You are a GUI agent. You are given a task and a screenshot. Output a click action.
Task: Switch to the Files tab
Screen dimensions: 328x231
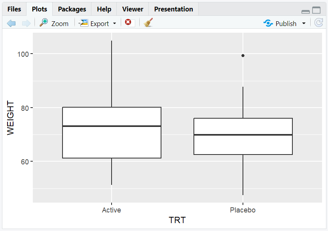tap(14, 9)
